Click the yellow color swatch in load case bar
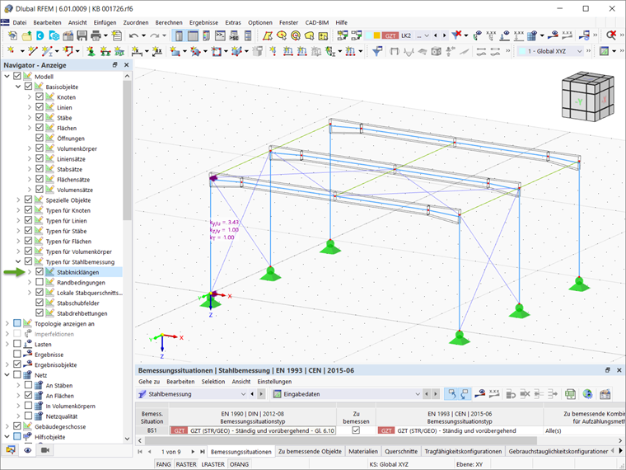 tap(376, 35)
